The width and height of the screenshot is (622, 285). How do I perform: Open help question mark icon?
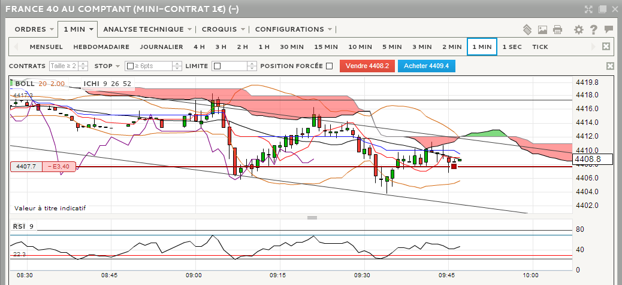594,29
